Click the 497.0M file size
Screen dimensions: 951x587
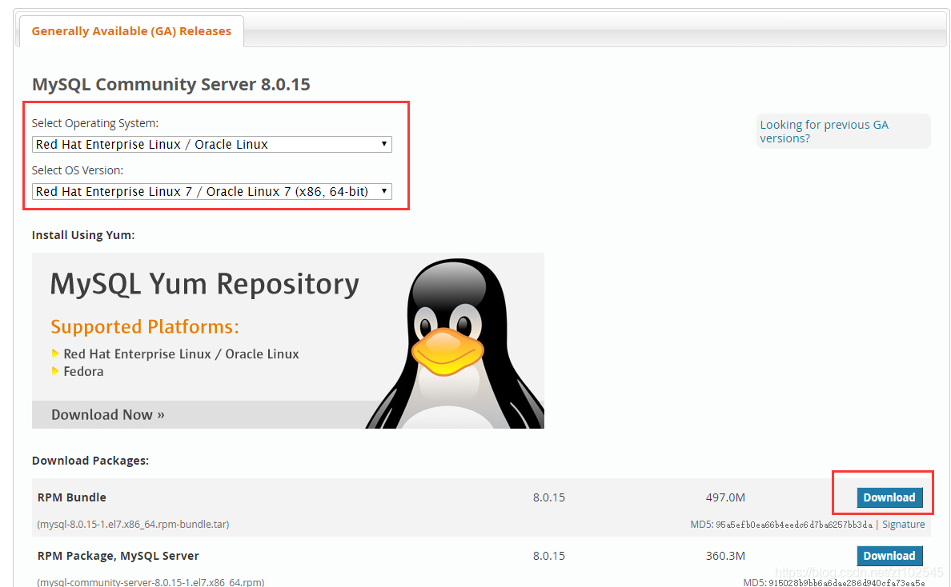tap(725, 497)
